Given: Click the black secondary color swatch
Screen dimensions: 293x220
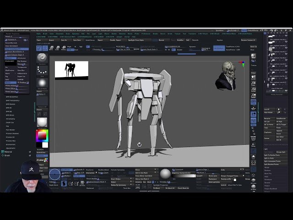Looking at the screenshot, I should click(39, 145).
